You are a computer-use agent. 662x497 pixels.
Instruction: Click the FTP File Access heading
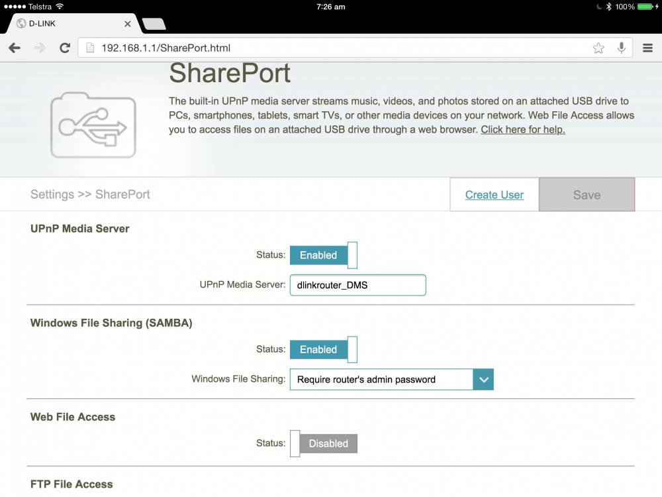point(71,484)
